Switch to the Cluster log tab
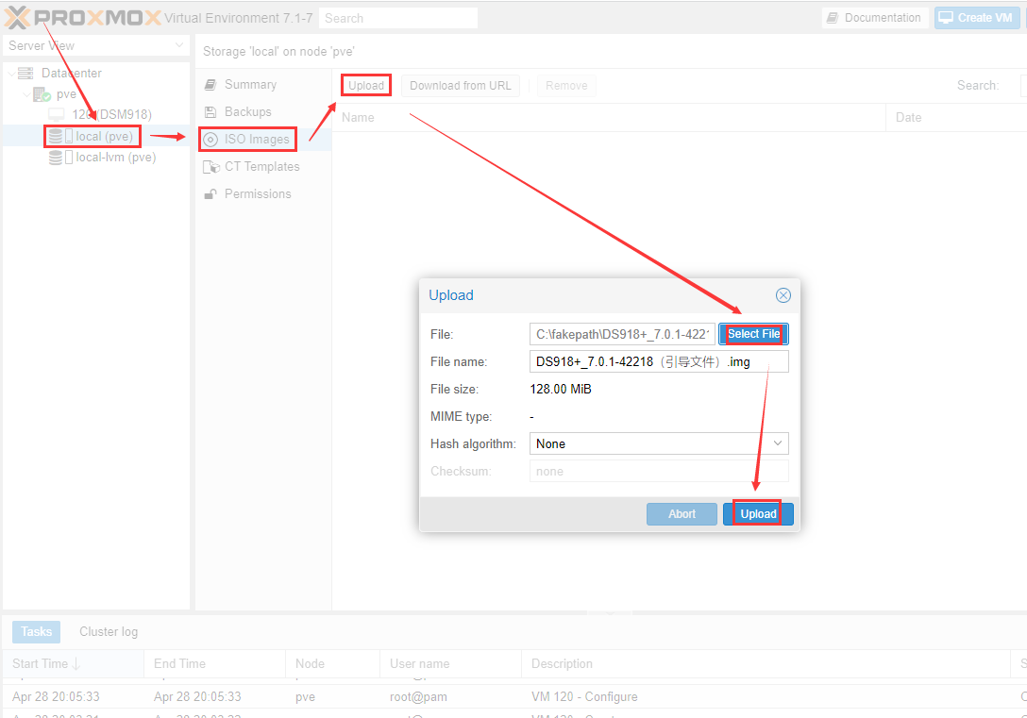The width and height of the screenshot is (1027, 718). [x=109, y=631]
